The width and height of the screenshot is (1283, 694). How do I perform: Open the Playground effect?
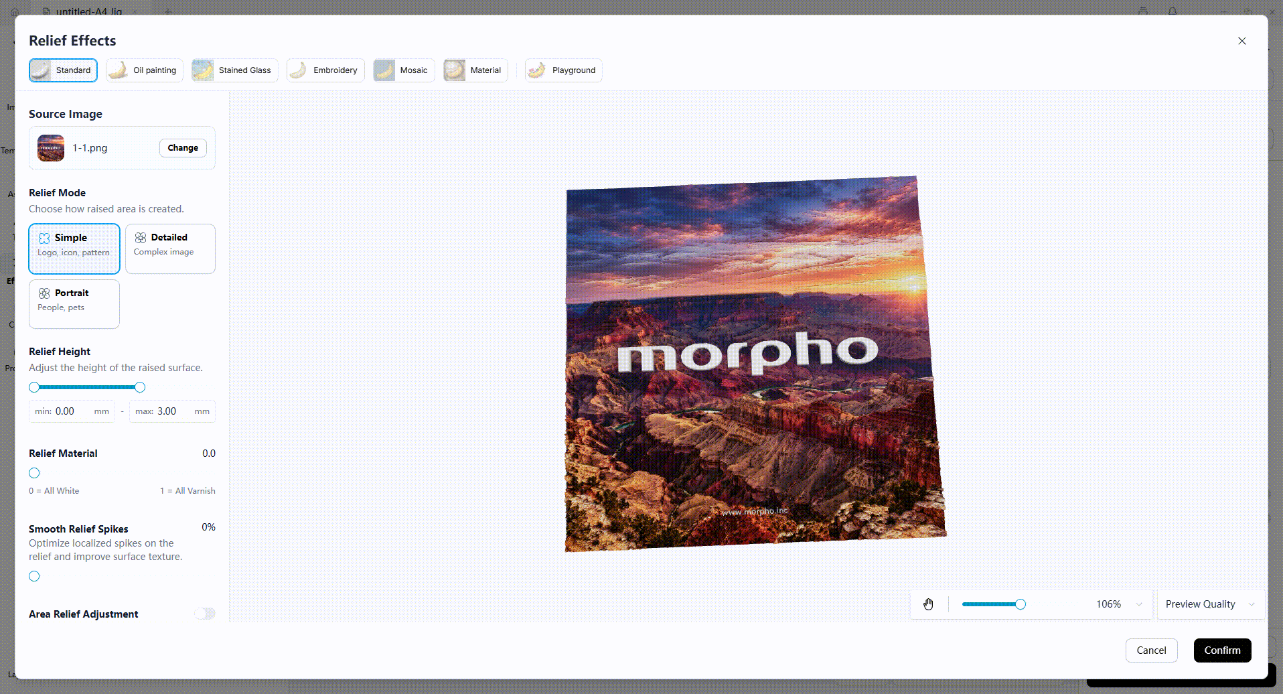564,70
